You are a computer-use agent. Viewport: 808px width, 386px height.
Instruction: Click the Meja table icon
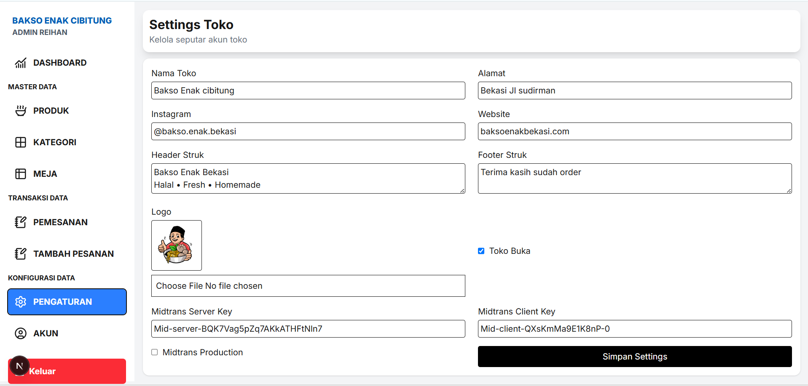pos(21,174)
